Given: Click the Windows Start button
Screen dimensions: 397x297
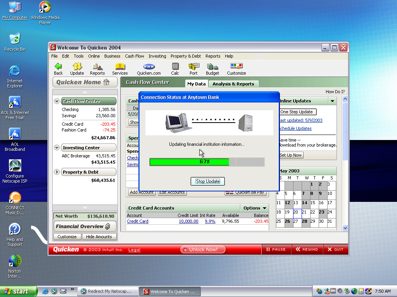Looking at the screenshot, I should tap(18, 291).
